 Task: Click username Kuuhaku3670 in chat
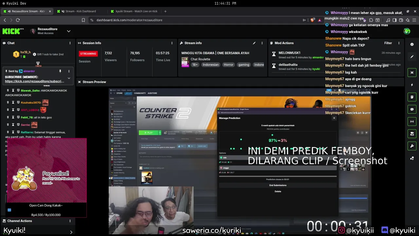pos(31,103)
